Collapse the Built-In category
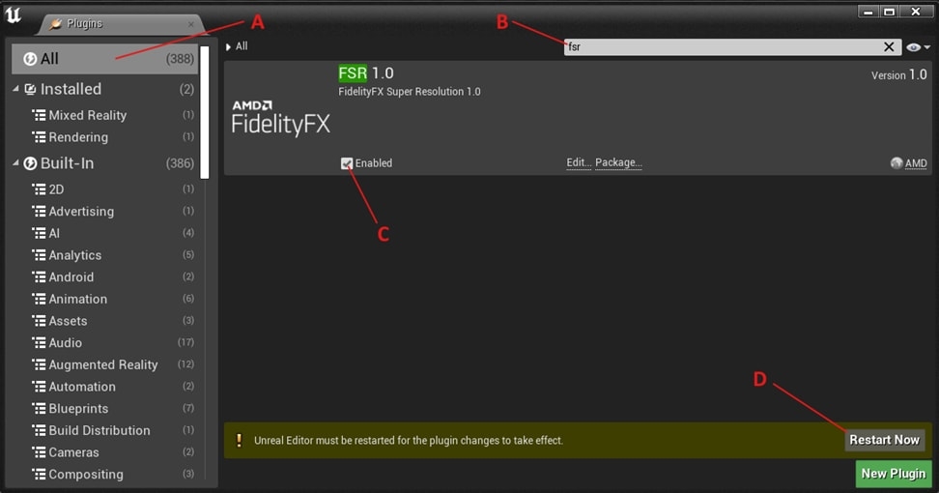 pyautogui.click(x=16, y=163)
